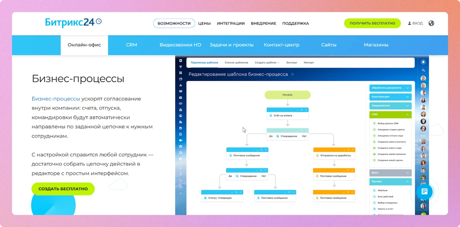Click the WebHook activity icon

[374, 190]
